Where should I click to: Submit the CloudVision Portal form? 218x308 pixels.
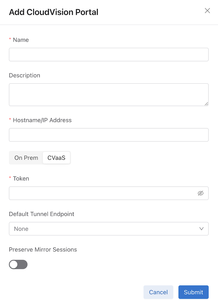click(193, 292)
